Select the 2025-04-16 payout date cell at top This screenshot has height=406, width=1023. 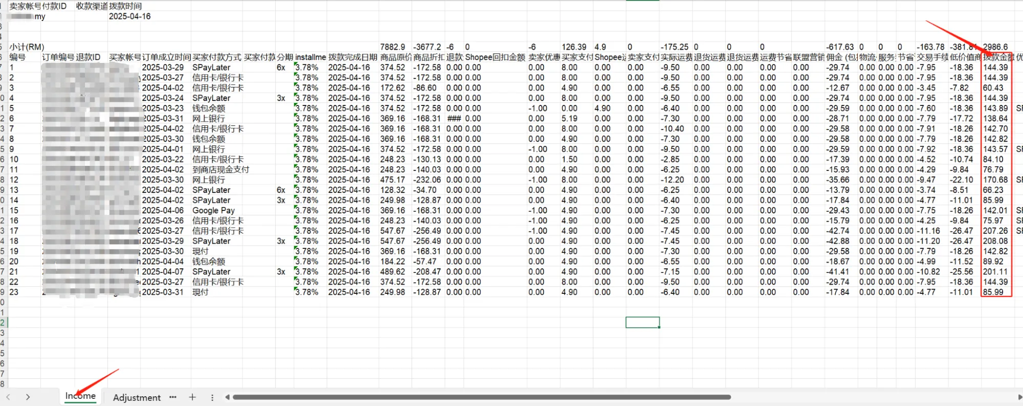click(129, 16)
